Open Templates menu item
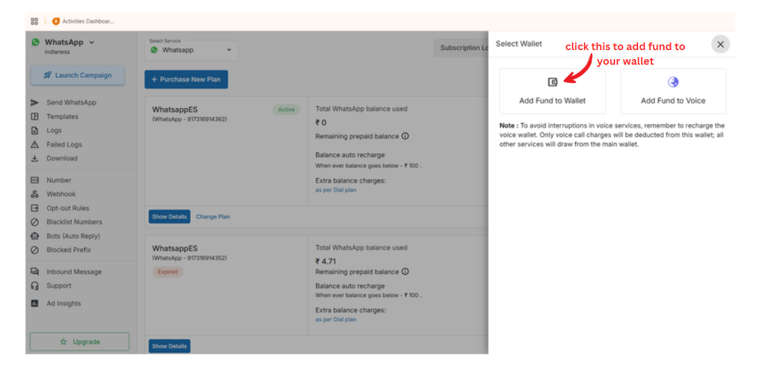The image size is (781, 378). point(62,116)
